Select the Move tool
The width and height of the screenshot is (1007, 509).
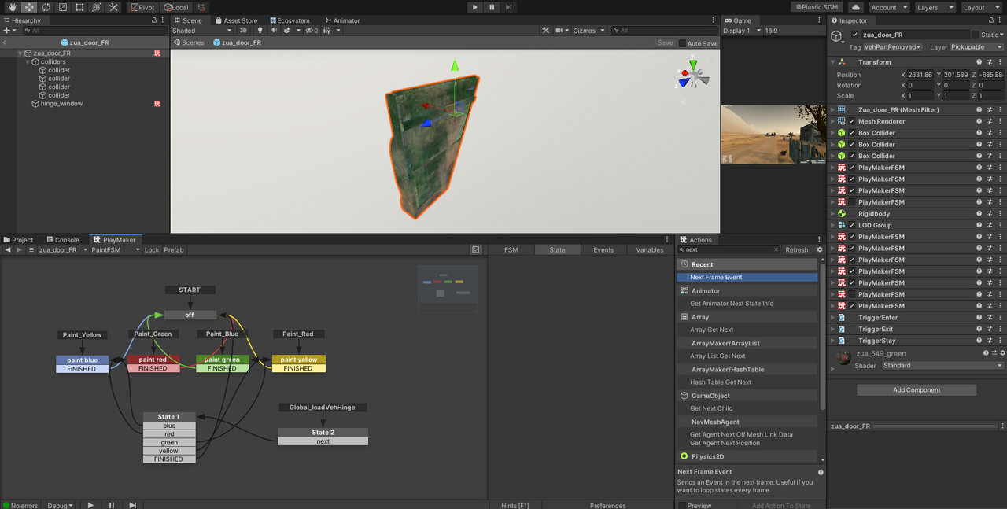(29, 7)
